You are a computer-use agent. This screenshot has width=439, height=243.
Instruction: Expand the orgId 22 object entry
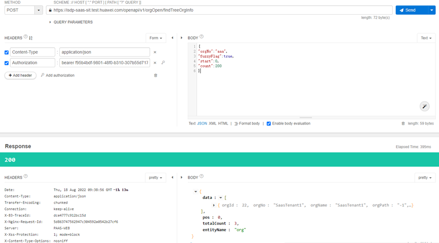(214, 206)
